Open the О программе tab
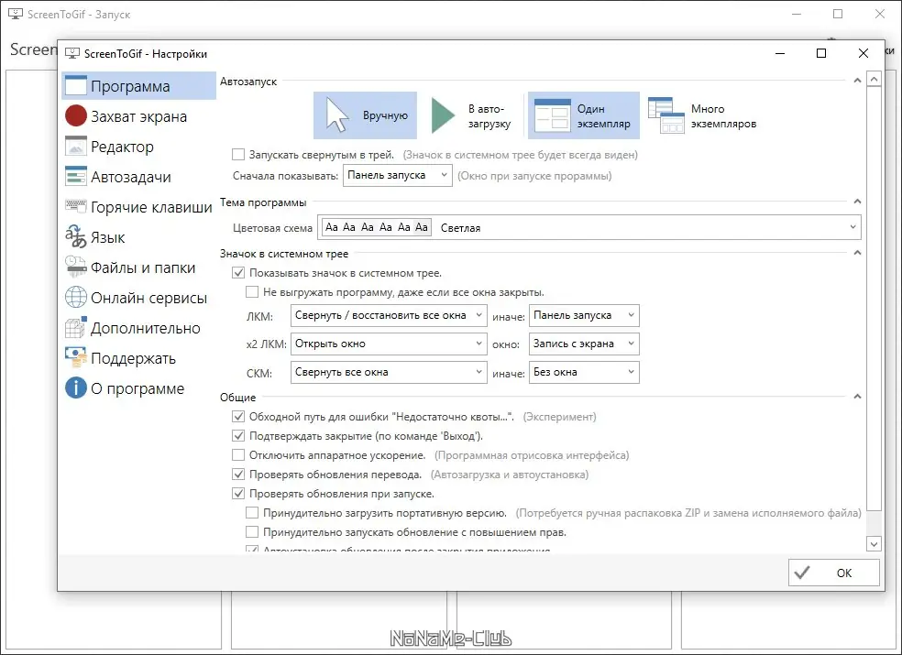The height and width of the screenshot is (655, 902). (x=138, y=388)
